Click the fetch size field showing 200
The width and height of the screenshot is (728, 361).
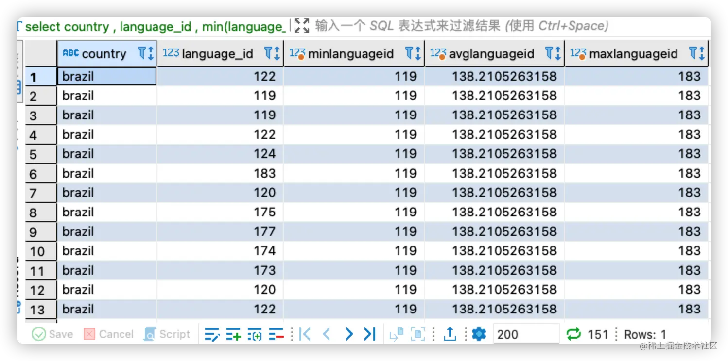click(x=526, y=334)
